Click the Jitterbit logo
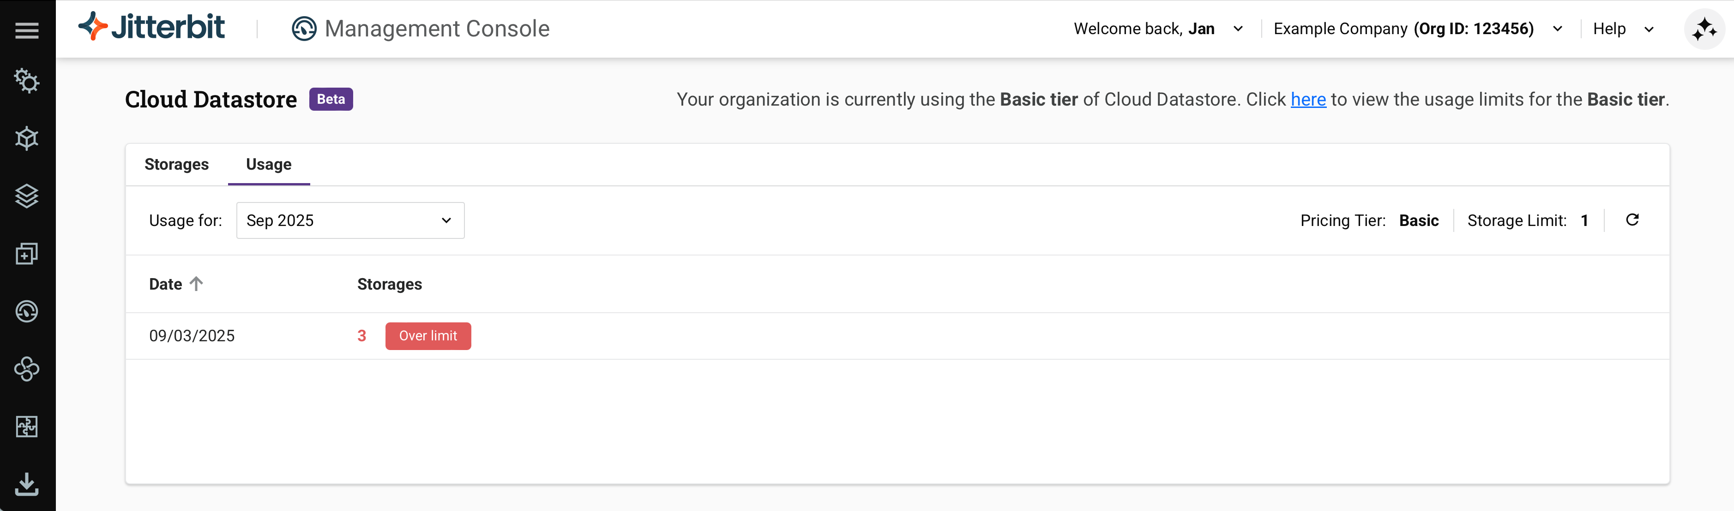This screenshot has height=511, width=1734. click(x=151, y=27)
